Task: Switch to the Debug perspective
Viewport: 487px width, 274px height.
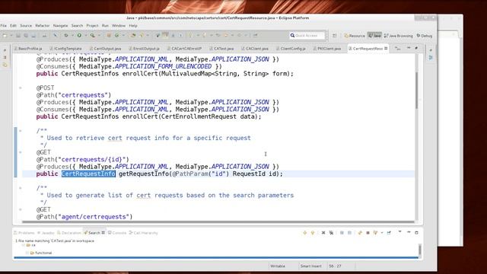Action: pyautogui.click(x=425, y=36)
